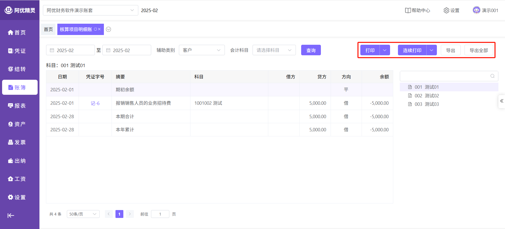
Task: Click the refresh icon on 核算项目明细账 tab
Action: [95, 29]
